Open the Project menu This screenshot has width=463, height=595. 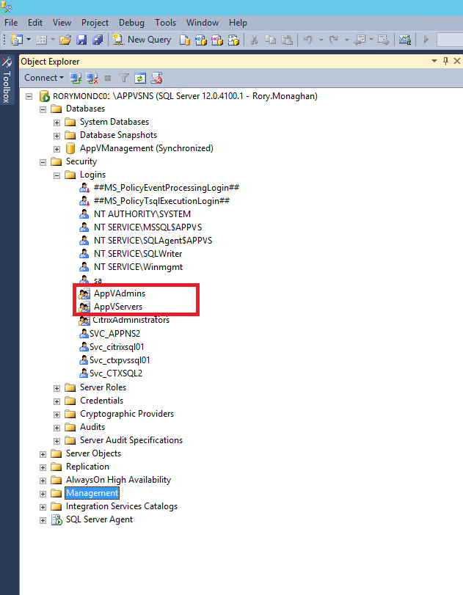pos(95,23)
